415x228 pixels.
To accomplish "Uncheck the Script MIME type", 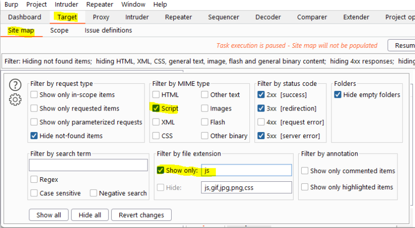I will pos(156,108).
